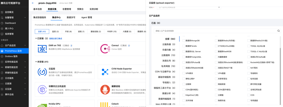The width and height of the screenshot is (283, 107).
Task: Click the 事件总线 sidebar icon
Action: pyautogui.click(x=2, y=94)
